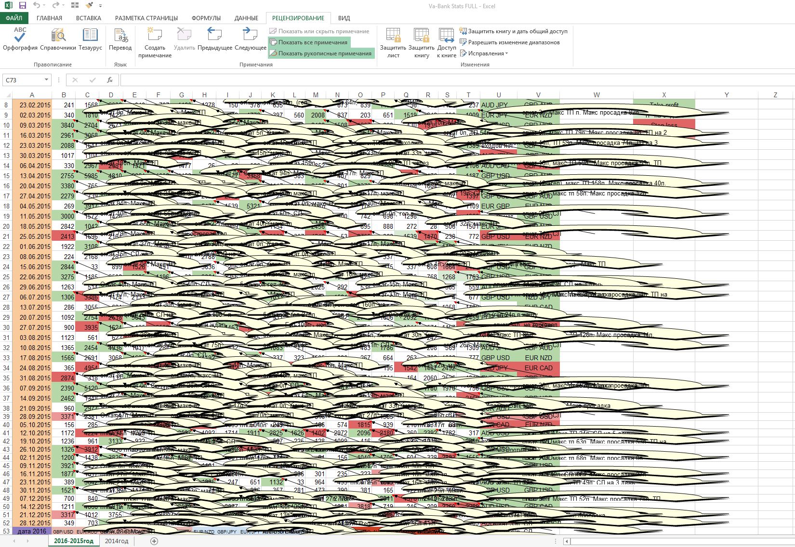
Task: Open the Name Box dropdown arrow
Action: 46,80
